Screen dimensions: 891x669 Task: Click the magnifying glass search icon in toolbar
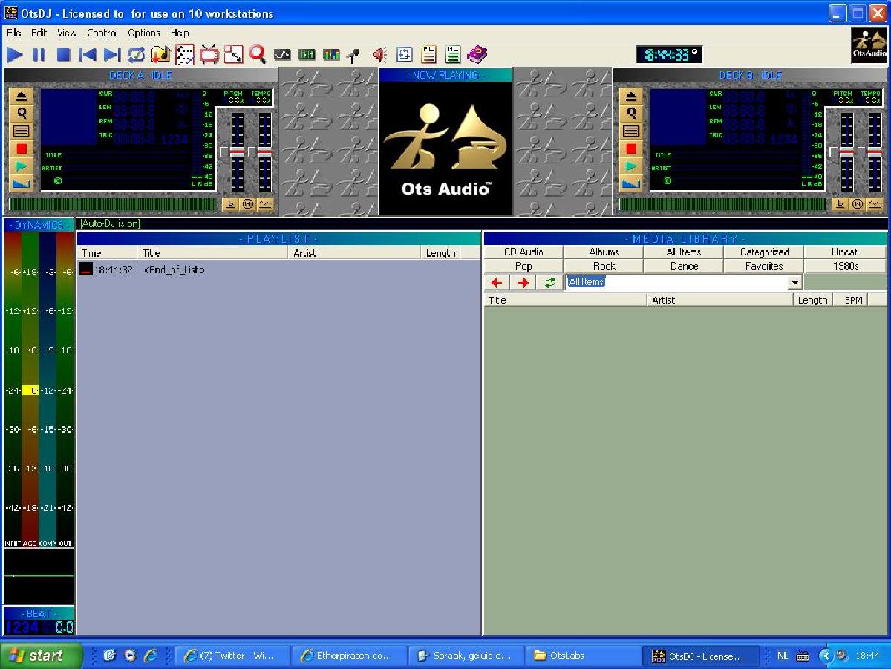coord(257,54)
